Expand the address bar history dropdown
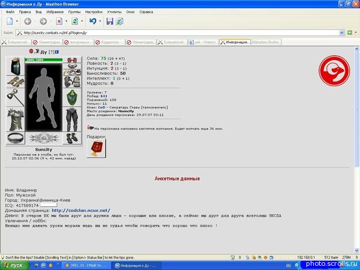The image size is (360, 270). click(x=342, y=33)
